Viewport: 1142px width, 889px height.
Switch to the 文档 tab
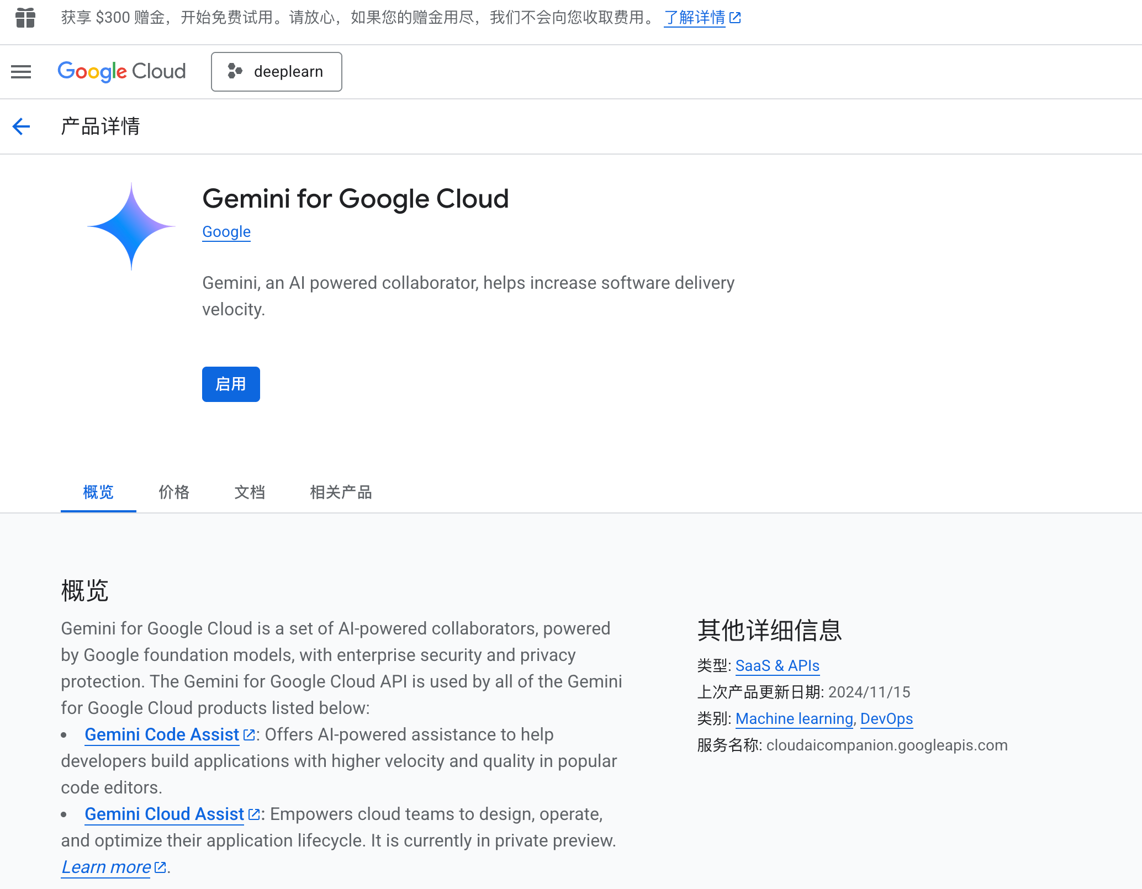tap(250, 492)
